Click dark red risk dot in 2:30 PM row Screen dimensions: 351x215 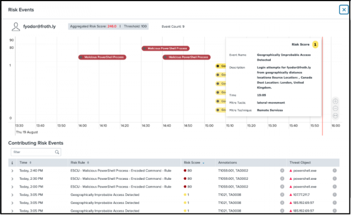coord(185,179)
